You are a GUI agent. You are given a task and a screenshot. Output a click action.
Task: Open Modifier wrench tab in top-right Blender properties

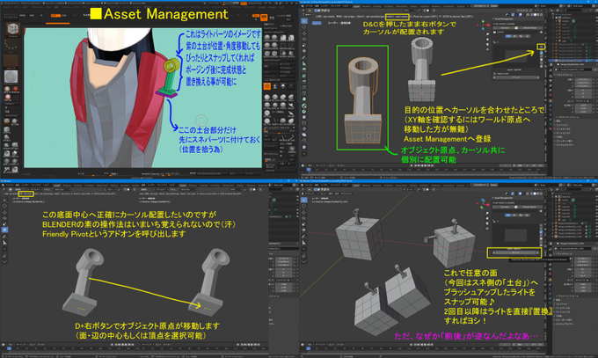coord(550,105)
